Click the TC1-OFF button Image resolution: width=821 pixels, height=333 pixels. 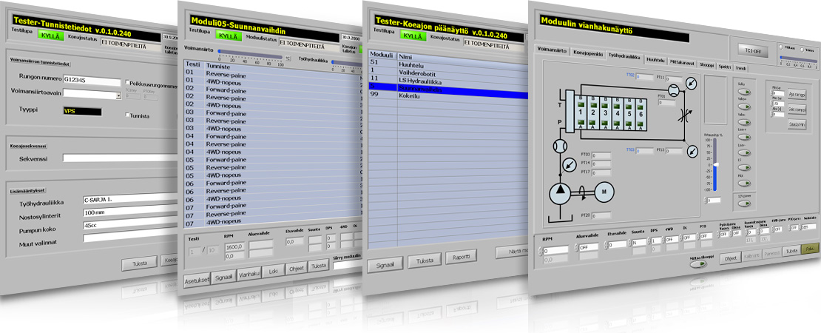point(752,49)
